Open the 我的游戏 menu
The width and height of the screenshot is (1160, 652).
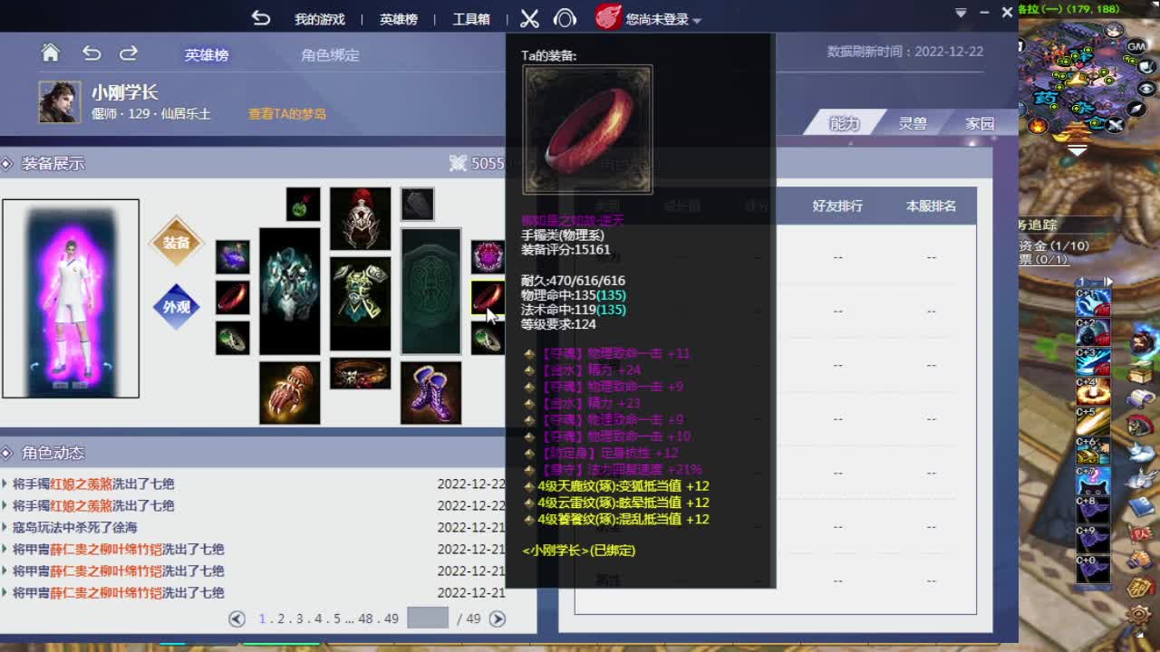[x=319, y=19]
